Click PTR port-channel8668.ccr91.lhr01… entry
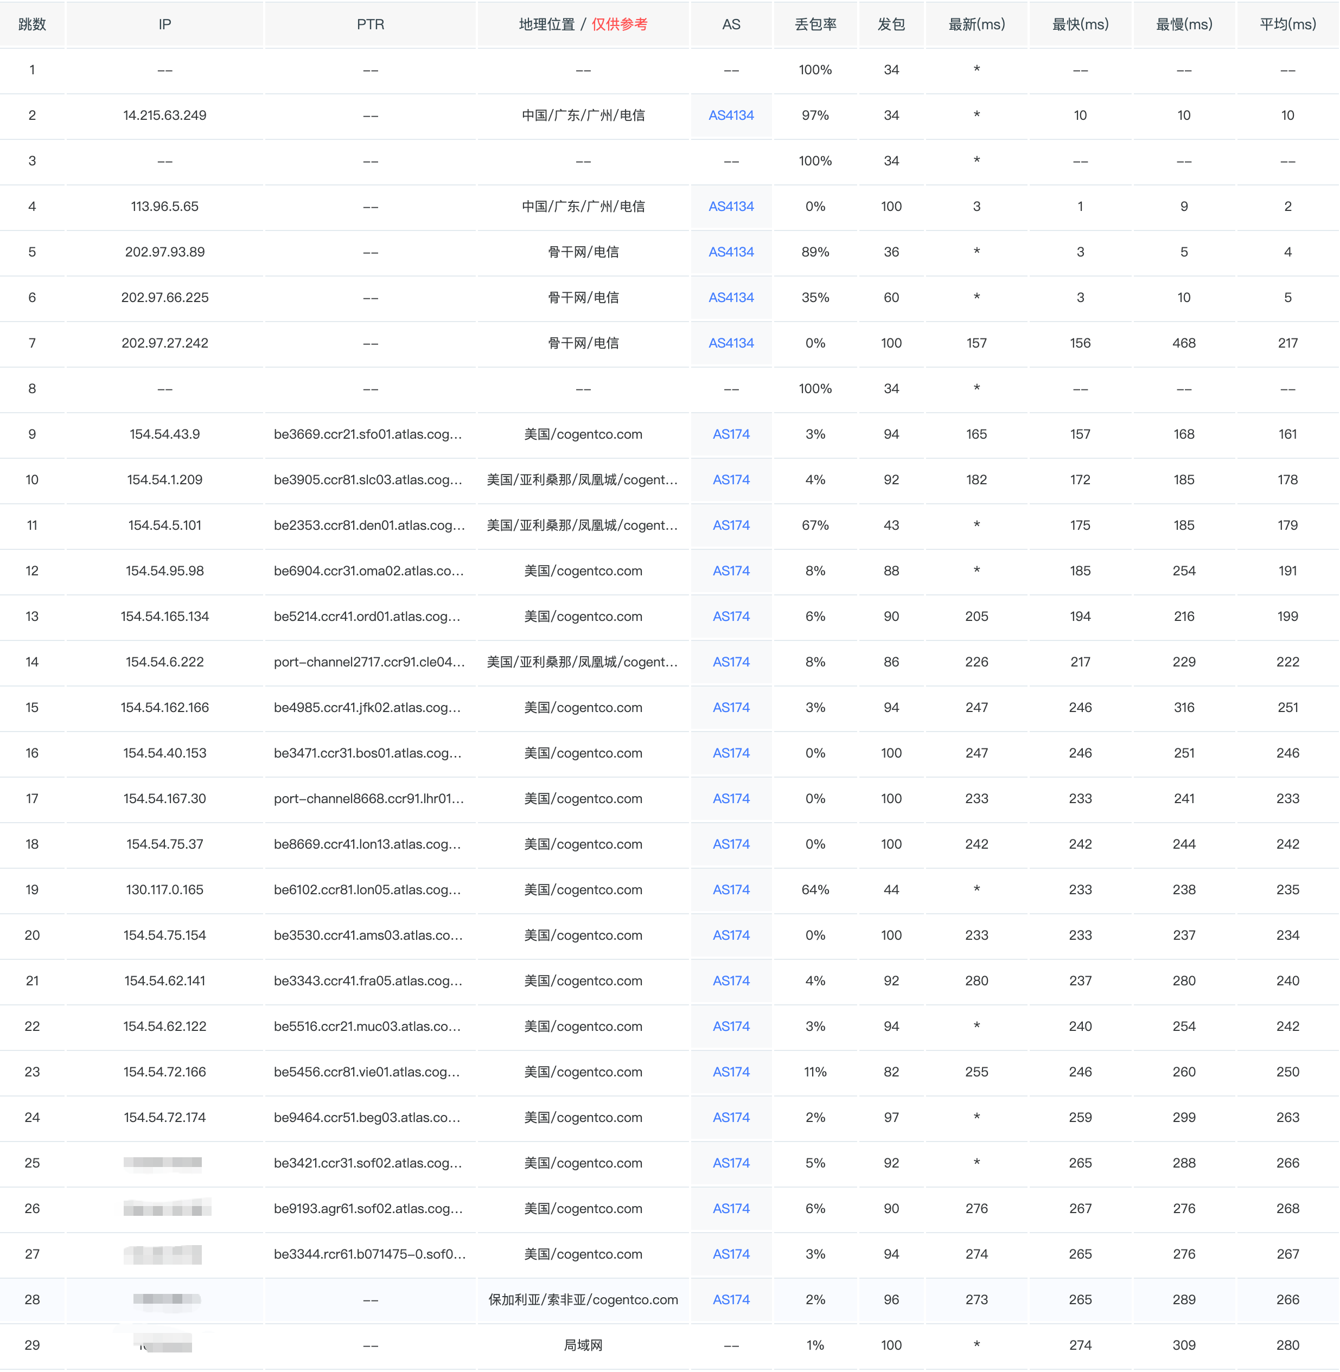Screen dimensions: 1340x1372 (369, 799)
